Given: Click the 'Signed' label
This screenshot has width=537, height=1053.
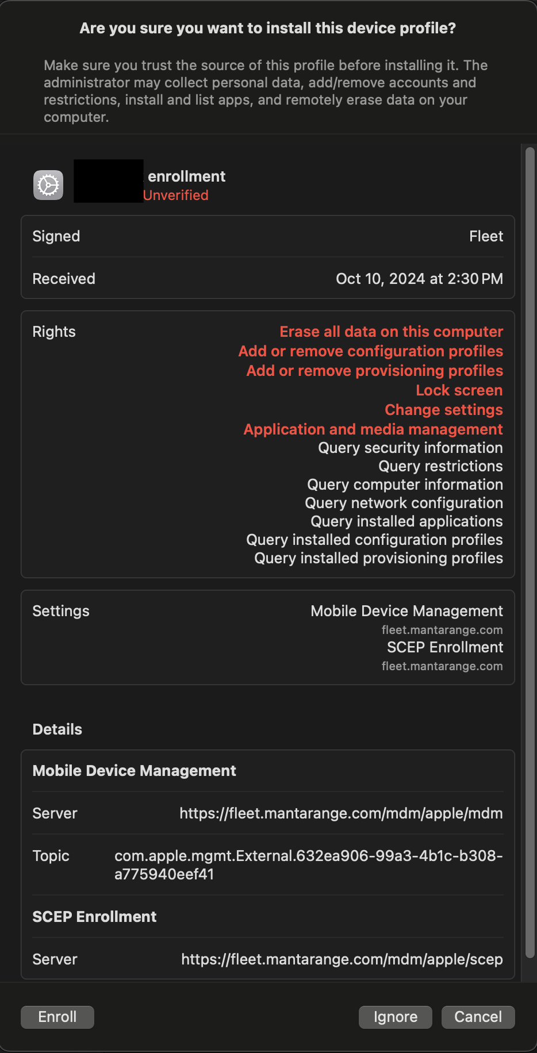Looking at the screenshot, I should (56, 236).
